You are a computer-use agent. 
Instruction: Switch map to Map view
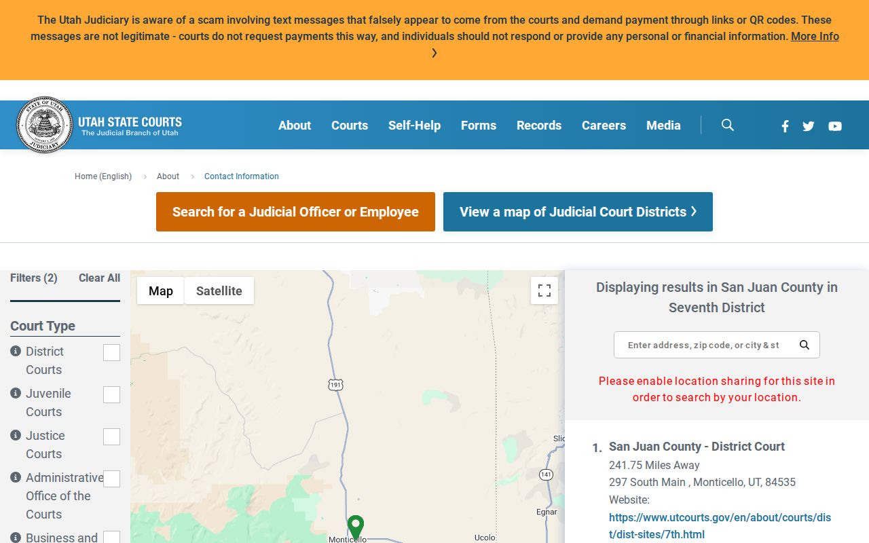[161, 291]
